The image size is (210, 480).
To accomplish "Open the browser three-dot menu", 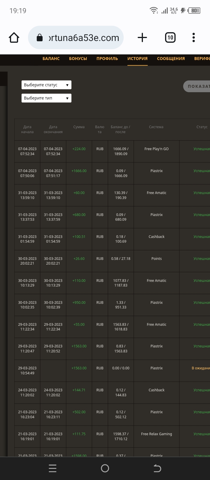I will (x=194, y=38).
